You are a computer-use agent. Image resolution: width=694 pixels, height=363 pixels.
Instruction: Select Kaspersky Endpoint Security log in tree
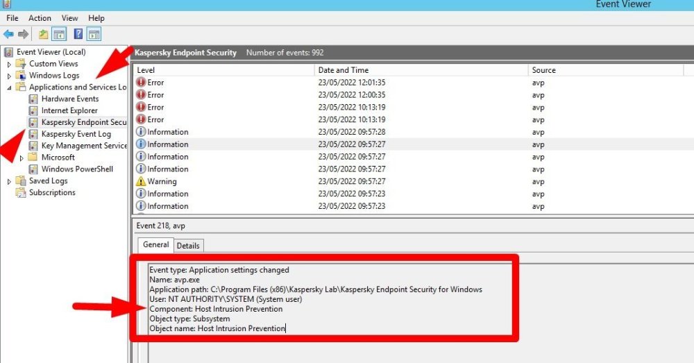click(x=84, y=122)
